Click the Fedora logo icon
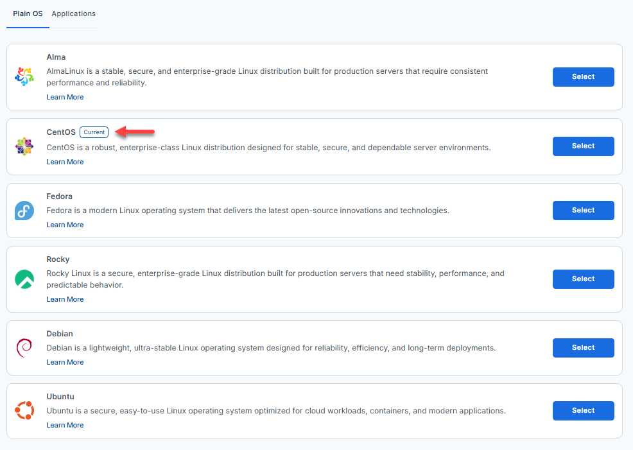The width and height of the screenshot is (633, 450). click(24, 211)
